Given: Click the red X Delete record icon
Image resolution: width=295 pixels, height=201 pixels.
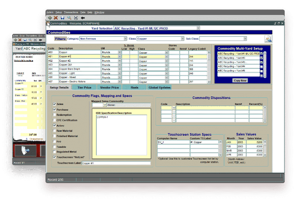Looking at the screenshot, I should click(x=56, y=18).
